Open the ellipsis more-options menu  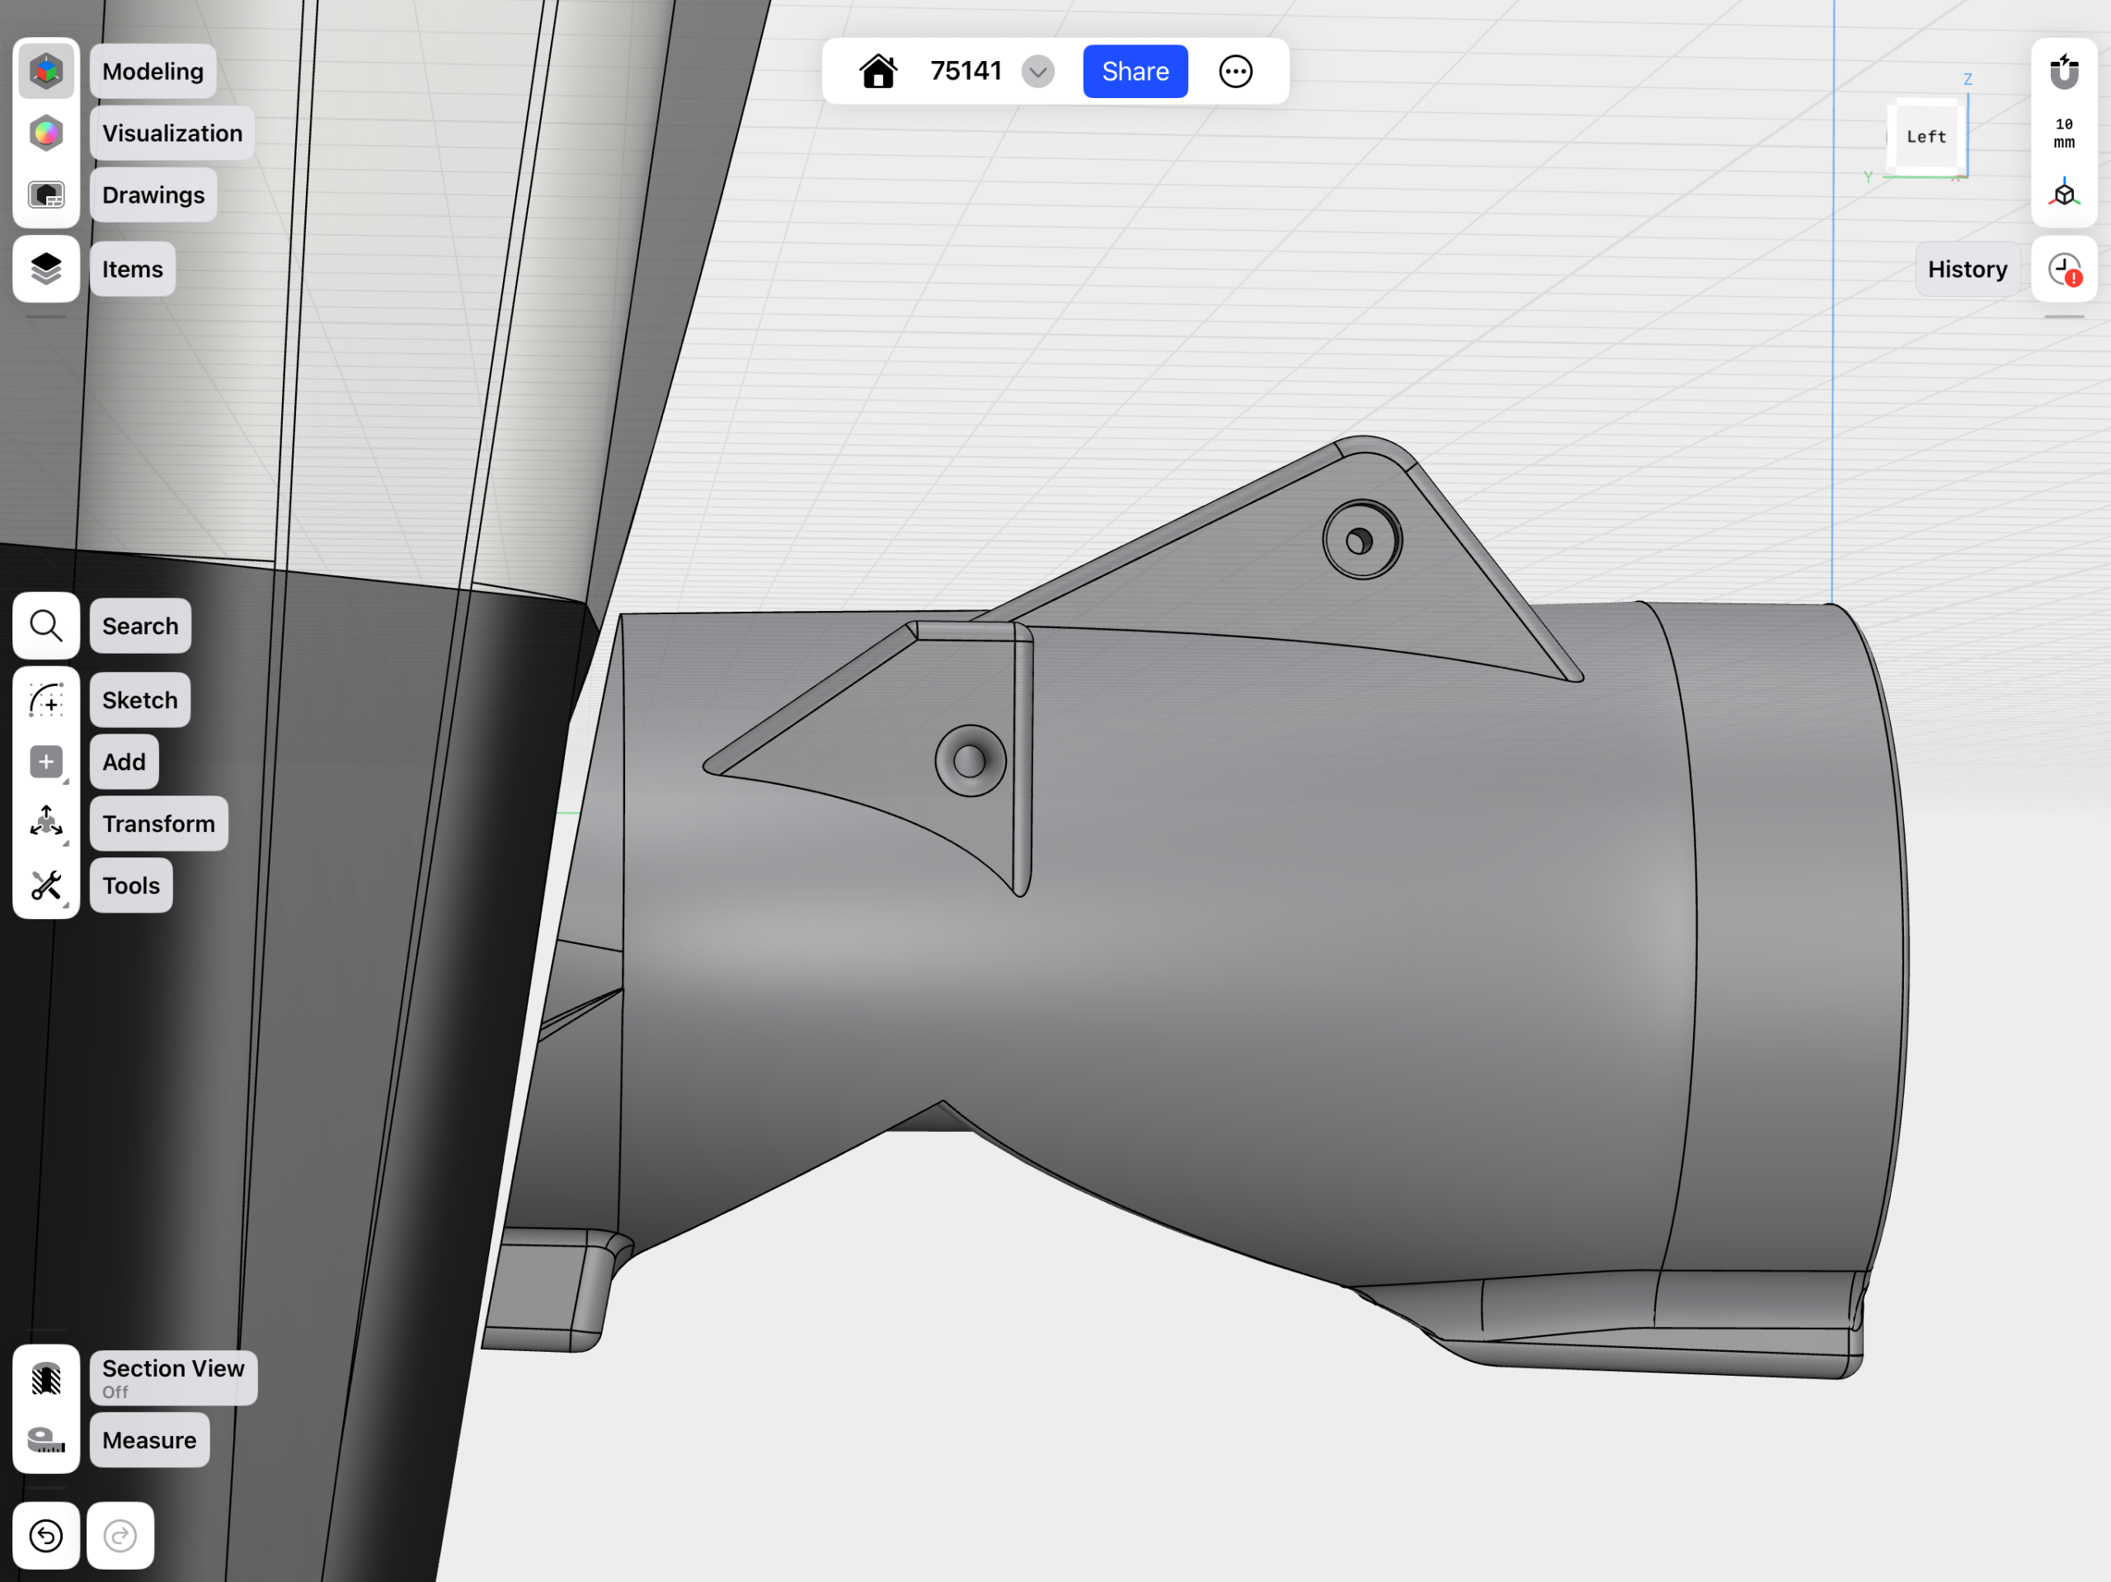(x=1236, y=71)
